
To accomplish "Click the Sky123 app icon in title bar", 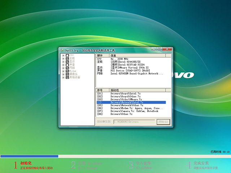I will (x=62, y=49).
